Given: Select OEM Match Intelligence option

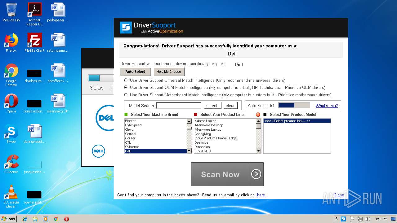Looking at the screenshot, I should [126, 88].
